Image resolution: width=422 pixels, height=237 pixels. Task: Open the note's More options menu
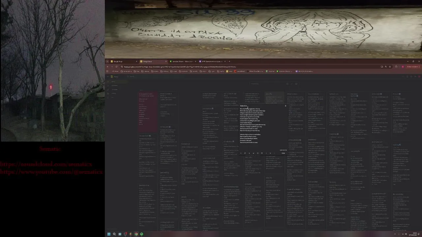click(266, 153)
